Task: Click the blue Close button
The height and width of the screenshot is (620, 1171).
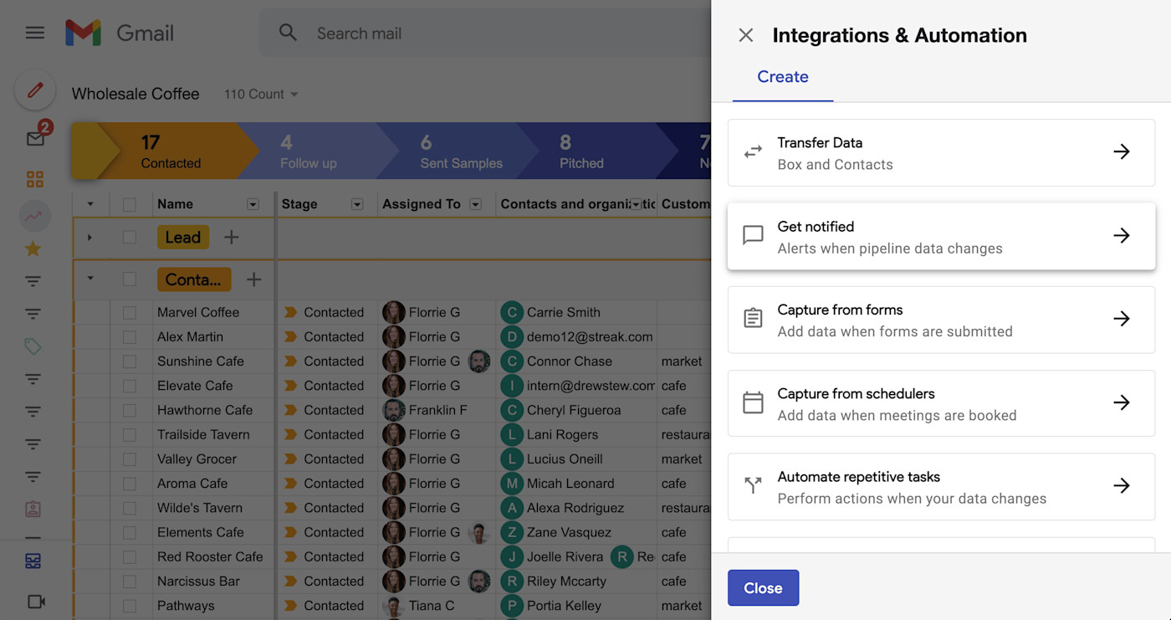Action: (763, 587)
